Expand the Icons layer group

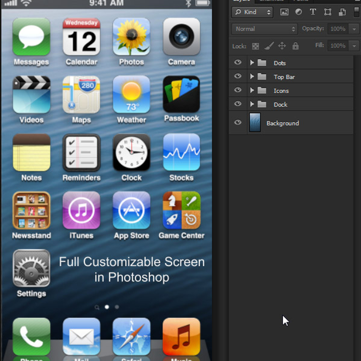pyautogui.click(x=252, y=90)
